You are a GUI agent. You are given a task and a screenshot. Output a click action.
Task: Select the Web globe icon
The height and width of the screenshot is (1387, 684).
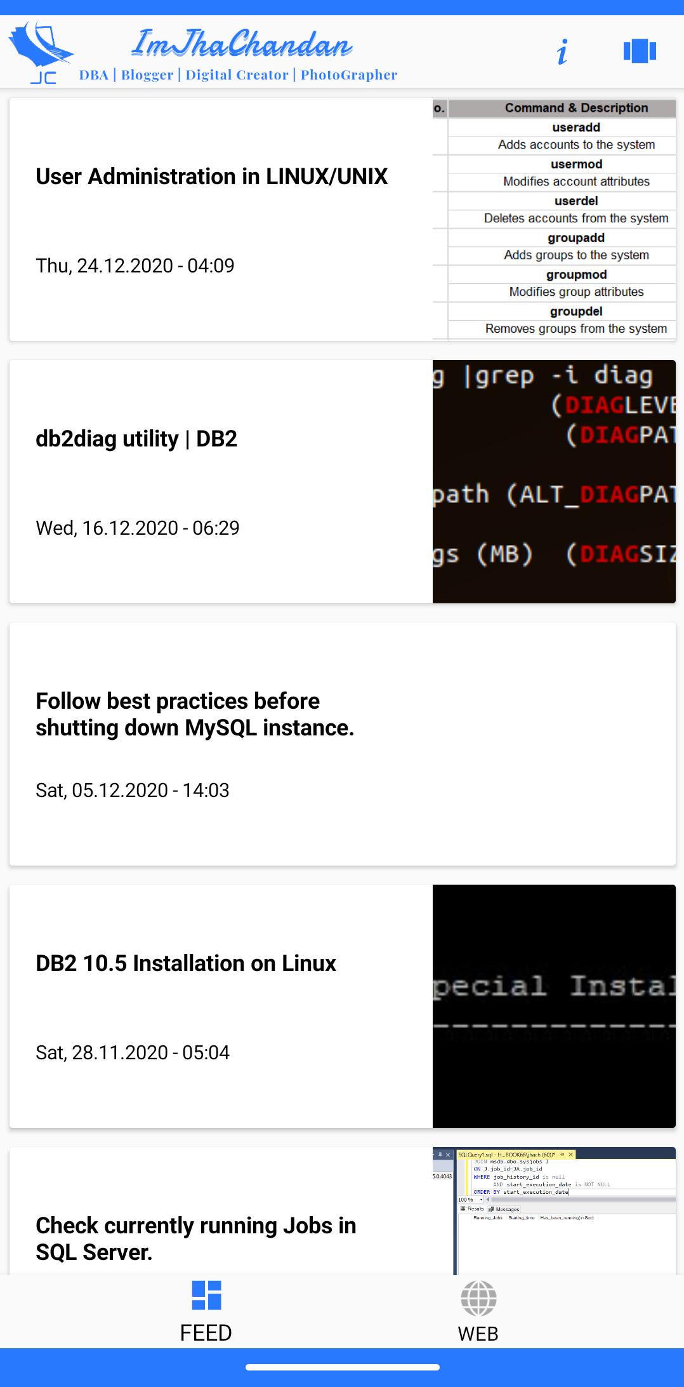tap(478, 1298)
